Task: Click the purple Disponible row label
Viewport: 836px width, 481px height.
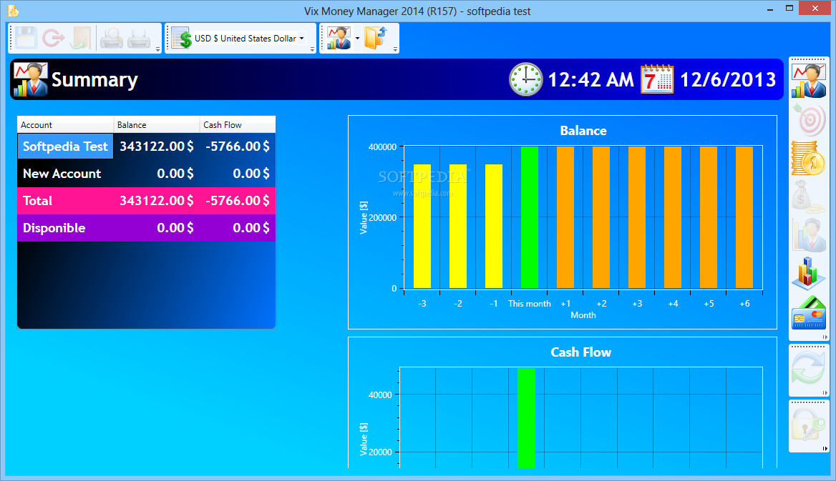Action: (x=54, y=228)
